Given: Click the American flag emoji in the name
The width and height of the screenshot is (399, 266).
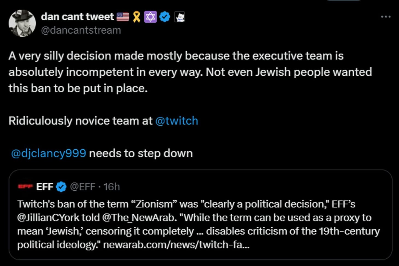Looking at the screenshot, I should coord(123,16).
